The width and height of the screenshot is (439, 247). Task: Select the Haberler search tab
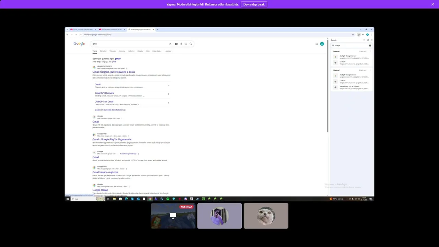click(131, 51)
